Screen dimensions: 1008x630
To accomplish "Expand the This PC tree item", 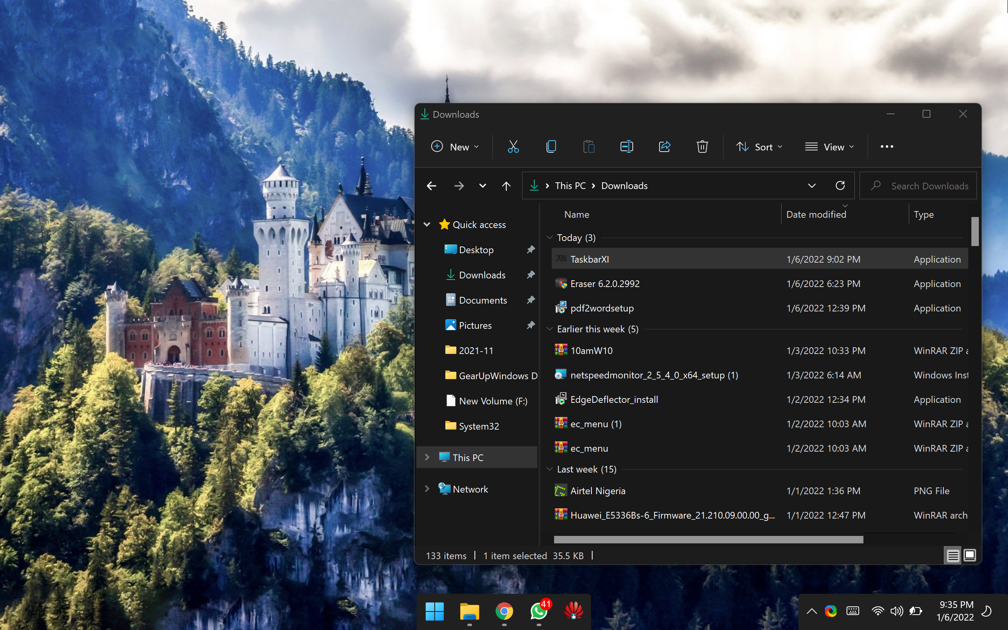I will coord(427,456).
